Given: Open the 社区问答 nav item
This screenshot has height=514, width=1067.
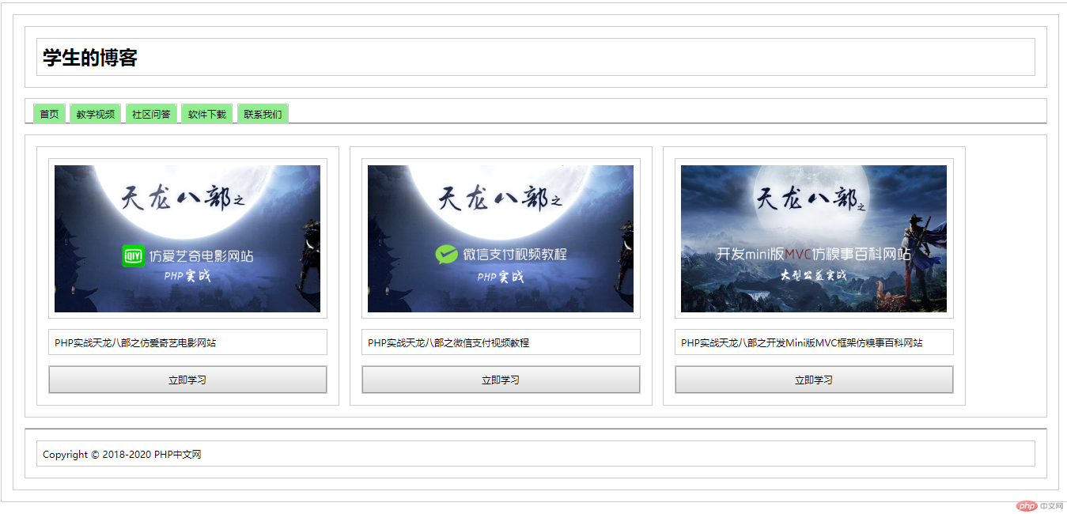Looking at the screenshot, I should 151,114.
